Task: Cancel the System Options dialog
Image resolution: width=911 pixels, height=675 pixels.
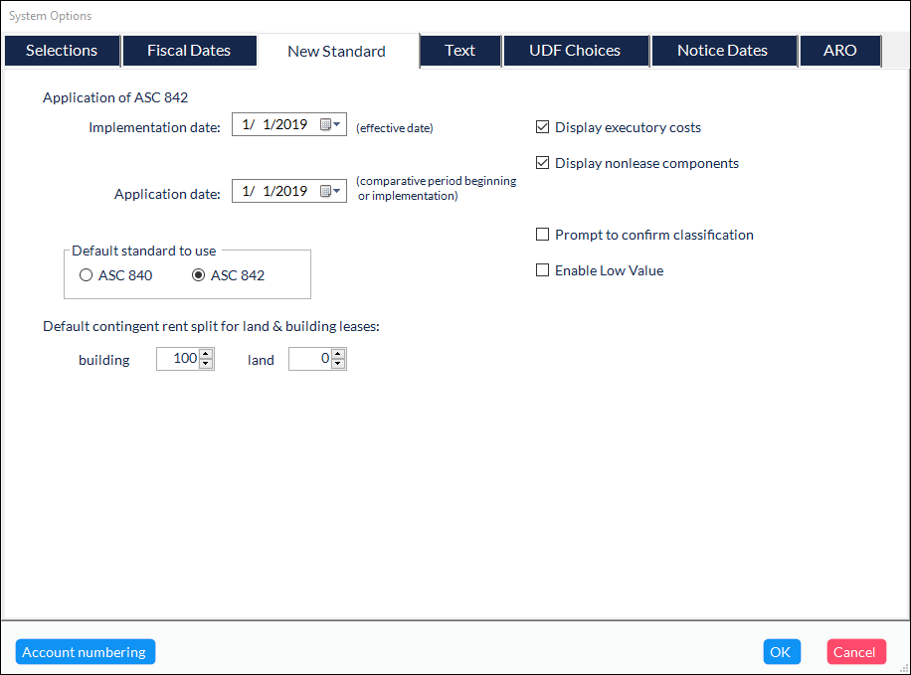Action: 854,652
